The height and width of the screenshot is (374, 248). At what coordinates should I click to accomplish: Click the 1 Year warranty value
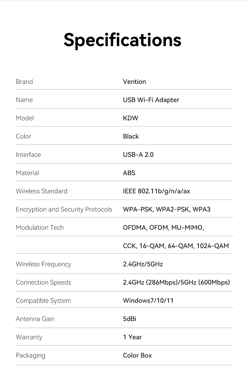click(x=132, y=337)
